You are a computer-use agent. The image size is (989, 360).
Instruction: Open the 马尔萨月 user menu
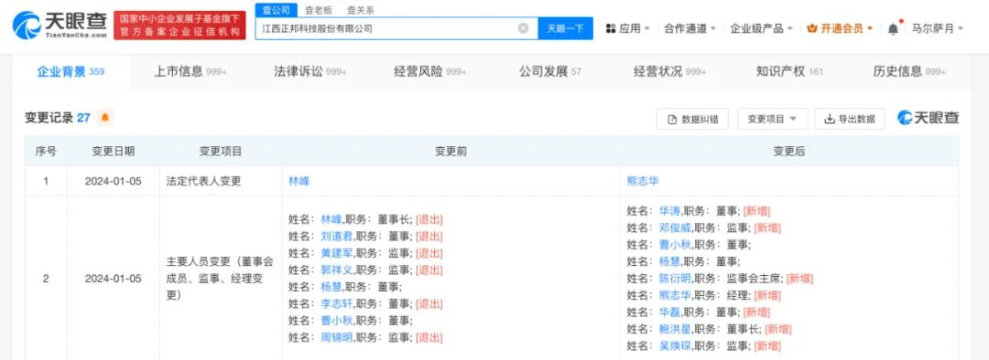tap(938, 28)
